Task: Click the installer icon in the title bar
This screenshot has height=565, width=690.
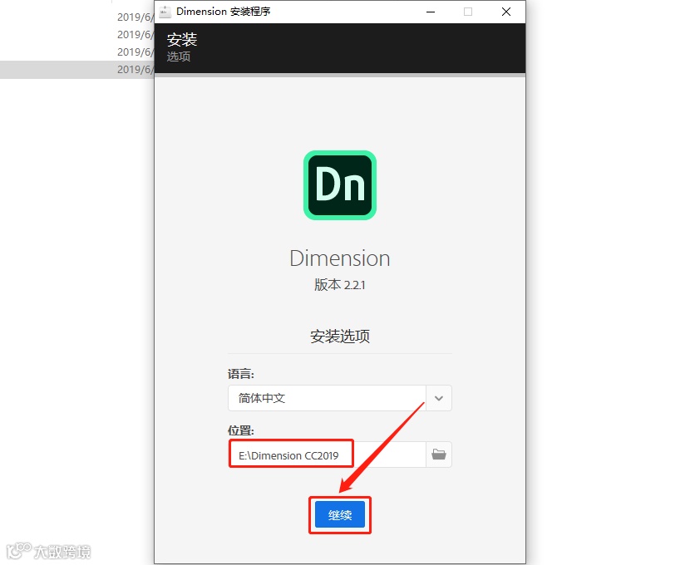Action: point(165,12)
